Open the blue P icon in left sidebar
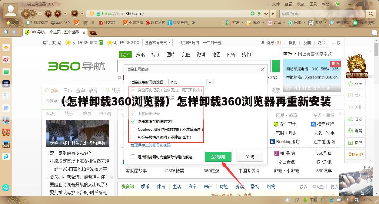379x204 pixels. coord(6,156)
